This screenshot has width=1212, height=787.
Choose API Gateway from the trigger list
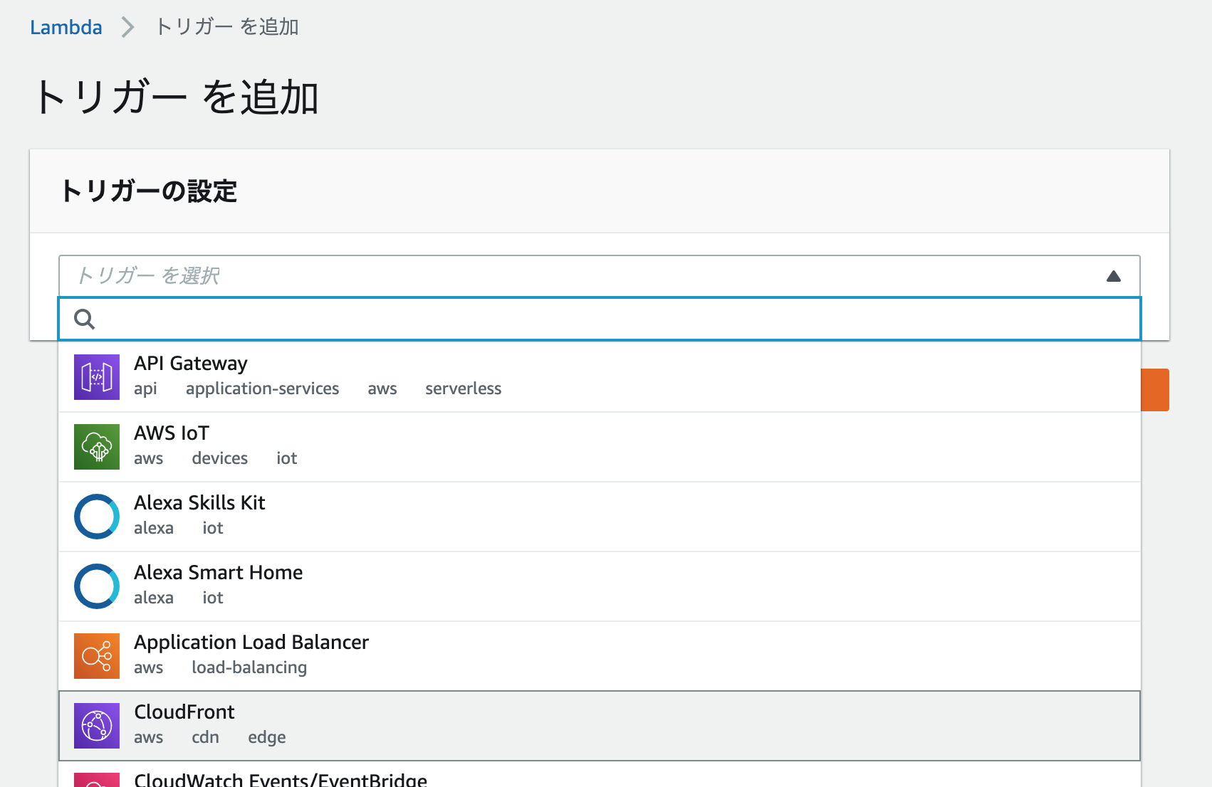(x=600, y=377)
